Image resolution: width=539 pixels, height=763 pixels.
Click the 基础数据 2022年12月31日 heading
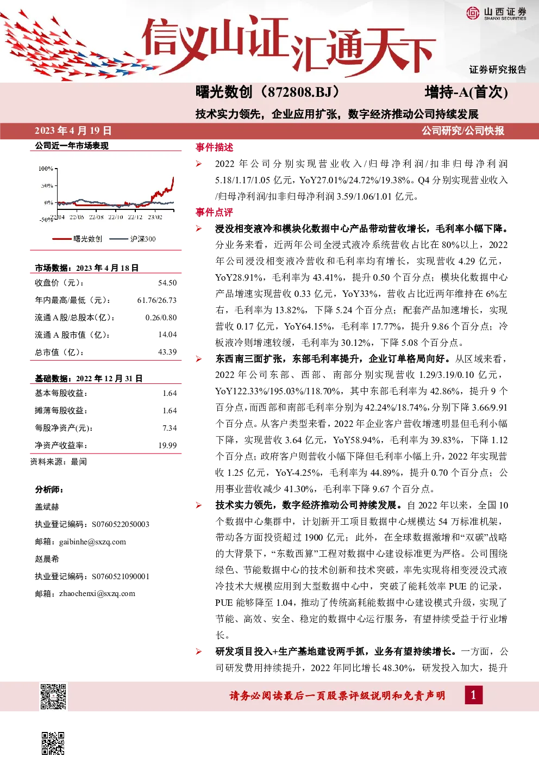89,379
